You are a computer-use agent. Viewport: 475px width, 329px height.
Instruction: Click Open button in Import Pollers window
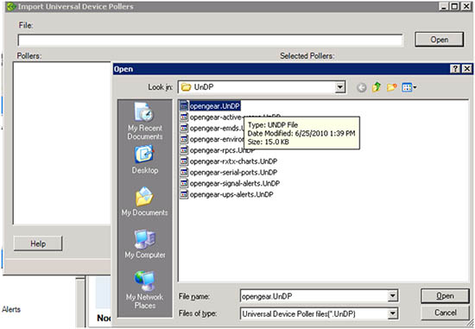coord(440,40)
